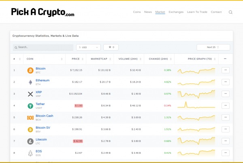Screen dimensions: 243x163
Task: Sort by Price Graph (7D) column
Action: 196,59
